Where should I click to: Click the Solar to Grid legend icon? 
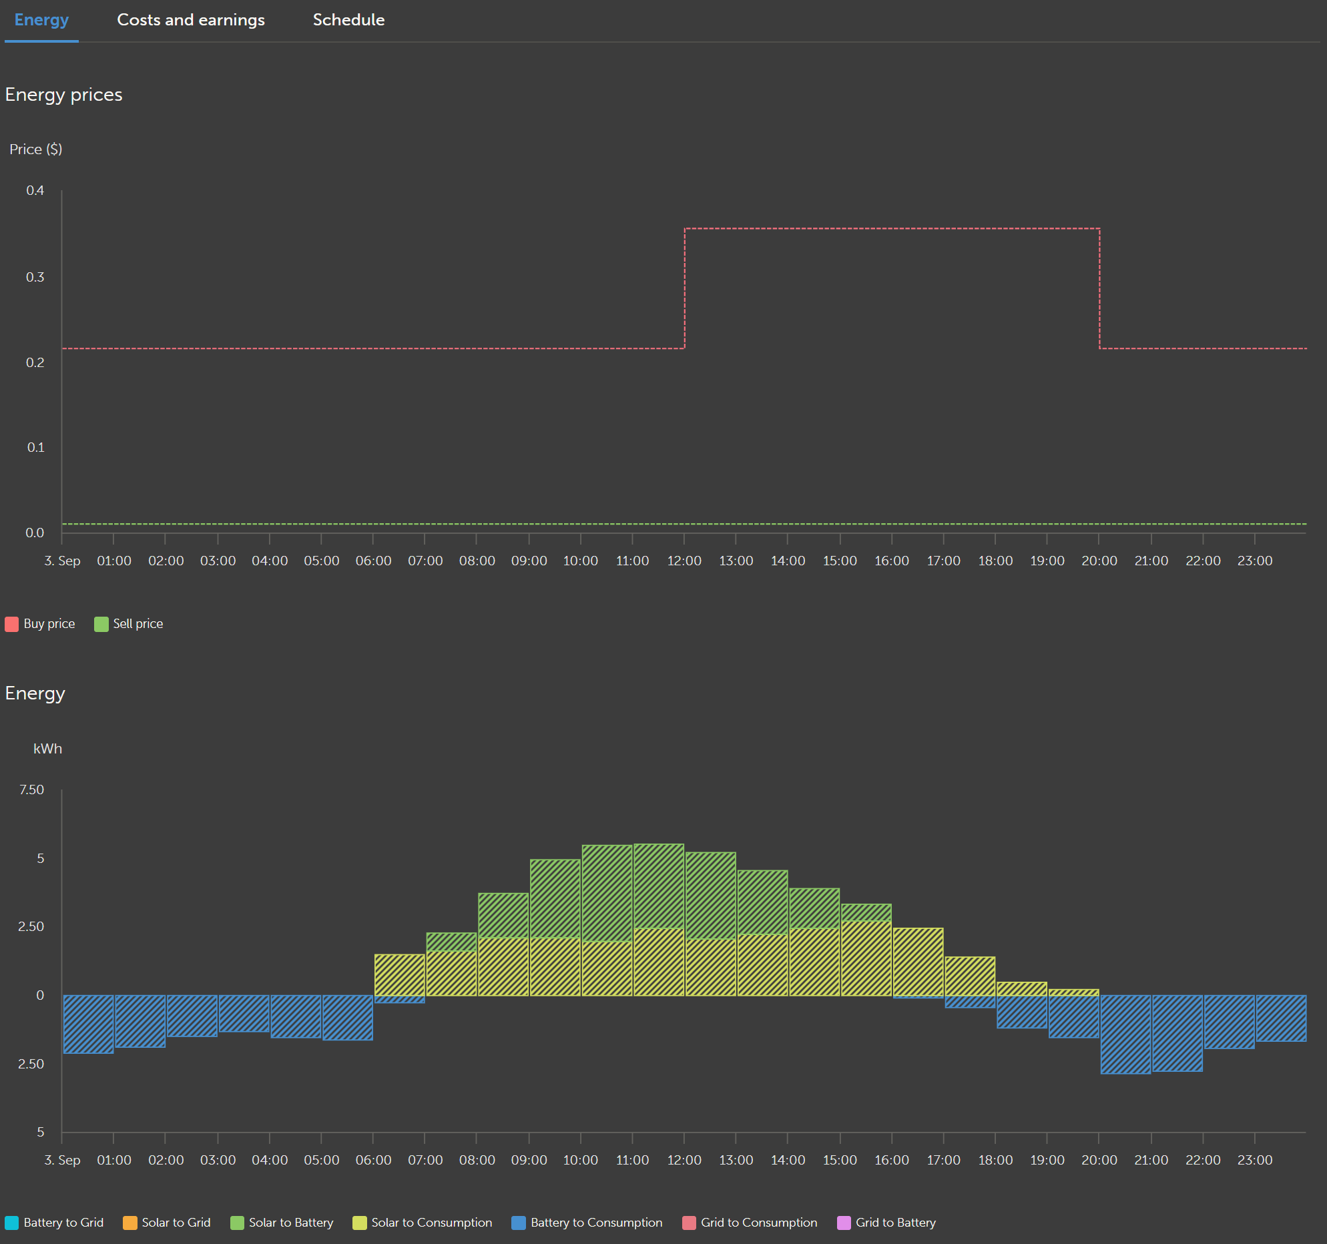129,1223
